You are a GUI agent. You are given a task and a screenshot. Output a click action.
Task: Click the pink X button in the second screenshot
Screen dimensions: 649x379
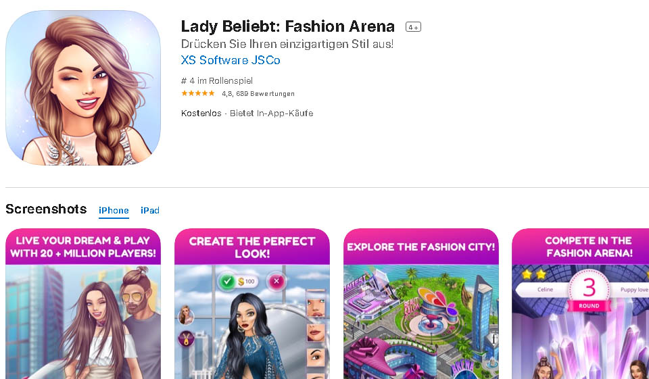click(276, 280)
